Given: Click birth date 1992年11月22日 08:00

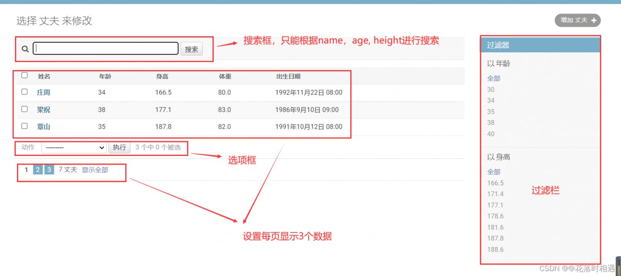Looking at the screenshot, I should click(x=309, y=92).
